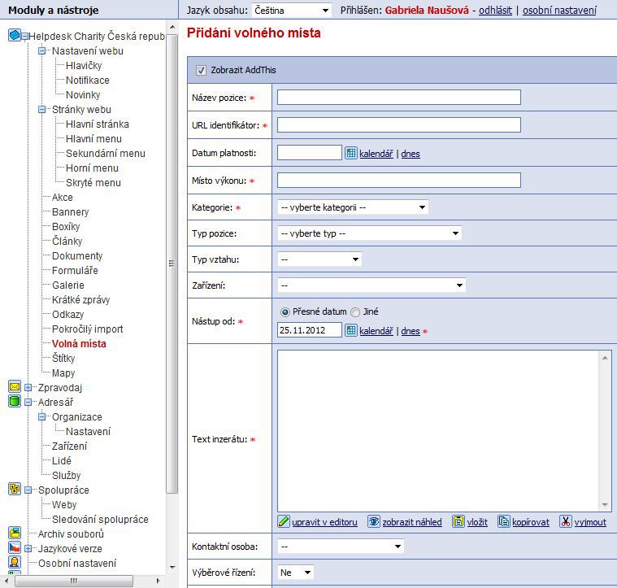Click the Spolupráce module icon
The width and height of the screenshot is (617, 588).
(15, 490)
